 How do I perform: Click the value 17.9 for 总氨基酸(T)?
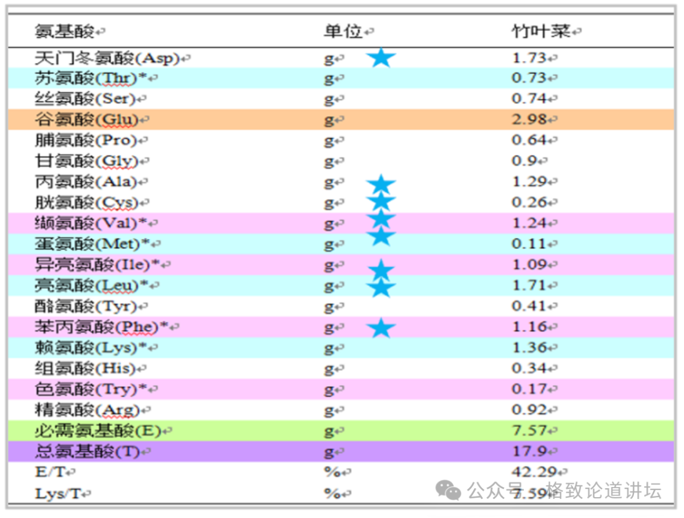click(x=529, y=452)
